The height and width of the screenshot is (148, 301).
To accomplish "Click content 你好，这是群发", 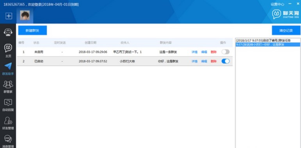I will pyautogui.click(x=168, y=62).
